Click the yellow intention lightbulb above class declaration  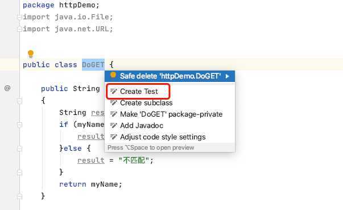point(31,53)
